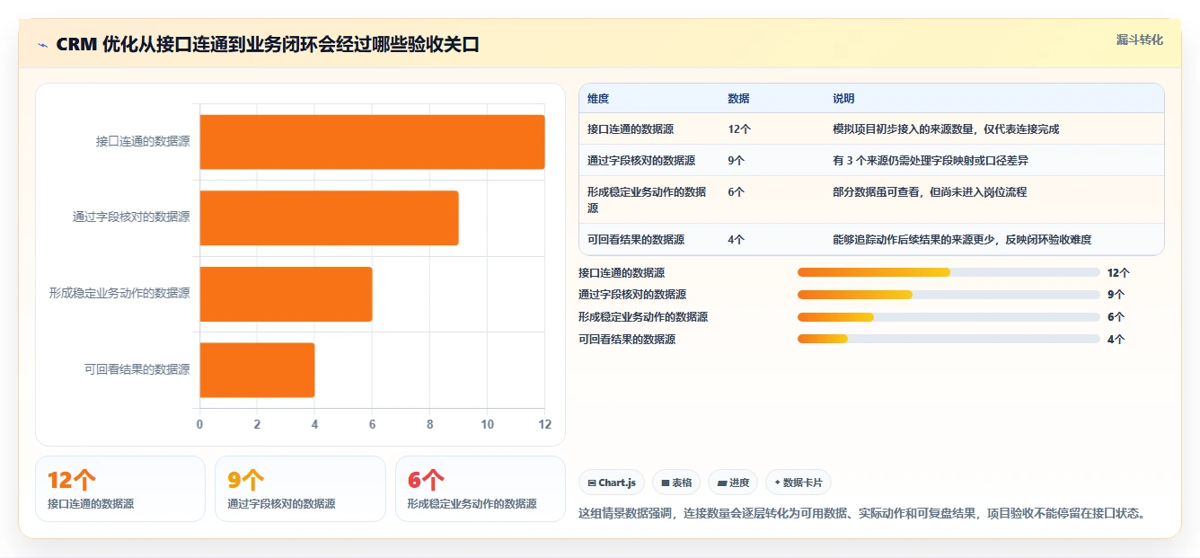Click the progress list label 可回看结果的数据源
Screen dimensions: 1200x558
click(627, 340)
